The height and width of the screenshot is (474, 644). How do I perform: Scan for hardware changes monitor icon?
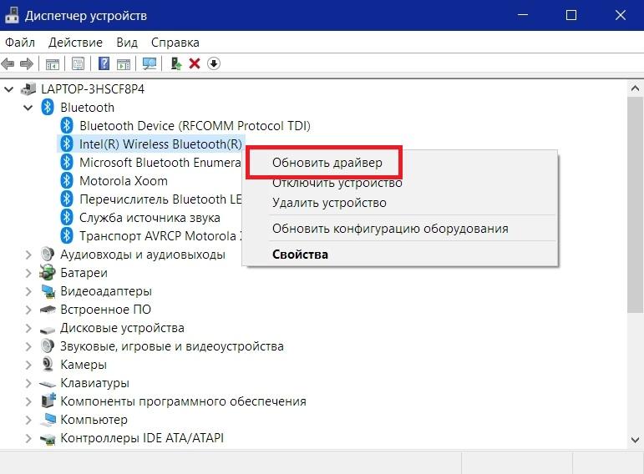(150, 63)
